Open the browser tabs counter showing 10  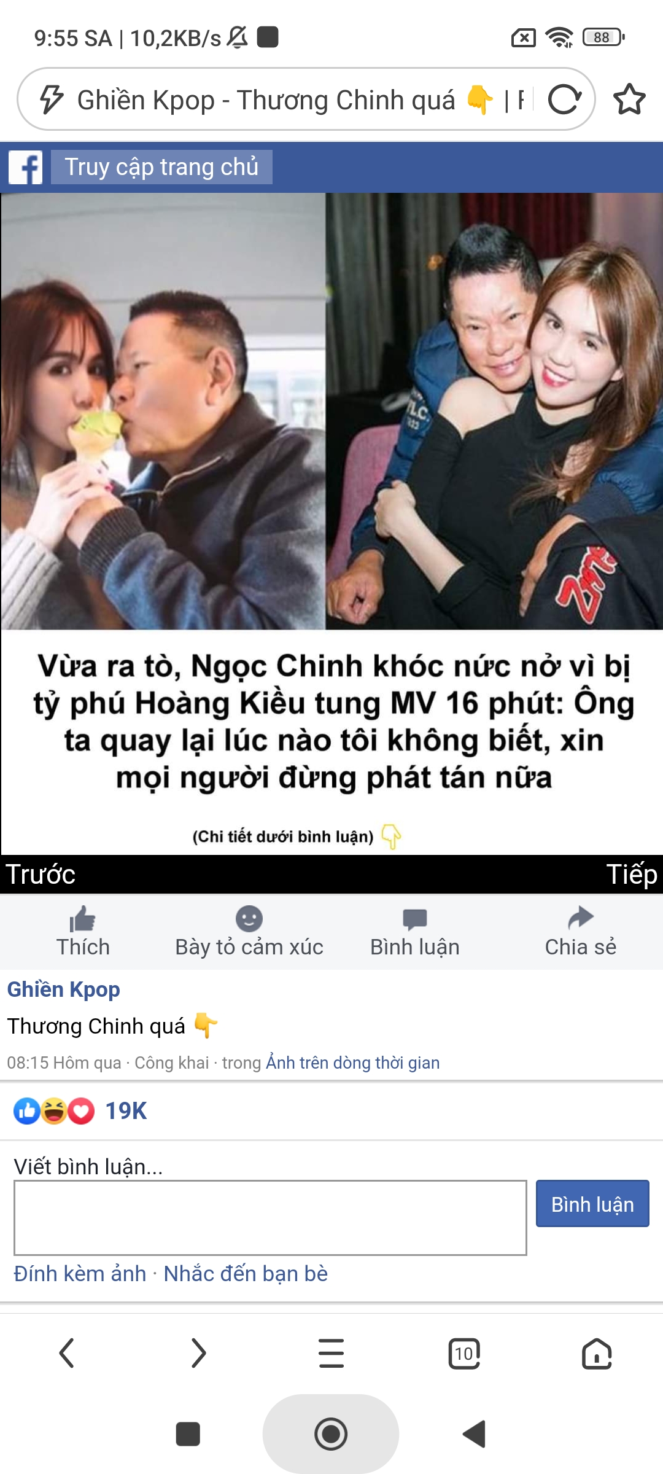tap(464, 1353)
